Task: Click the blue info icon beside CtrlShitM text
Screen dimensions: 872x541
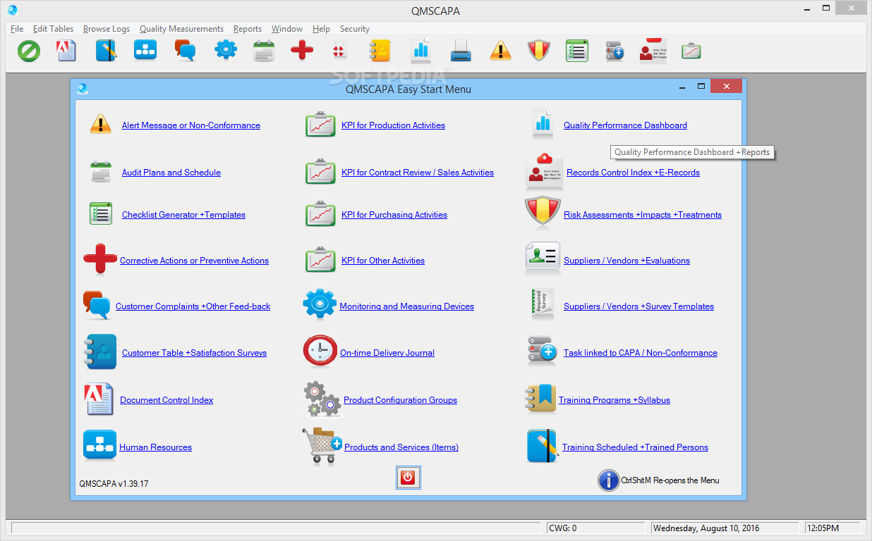Action: pyautogui.click(x=609, y=480)
